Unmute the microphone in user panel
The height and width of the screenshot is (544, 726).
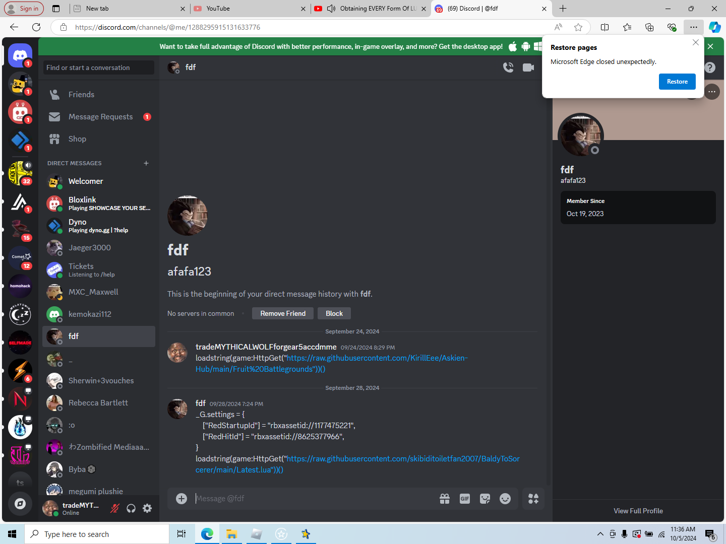115,508
